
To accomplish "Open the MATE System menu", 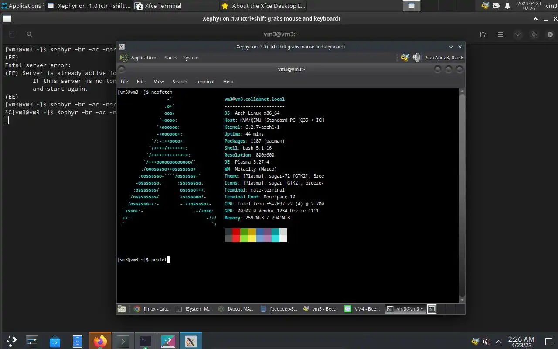I will tap(191, 58).
